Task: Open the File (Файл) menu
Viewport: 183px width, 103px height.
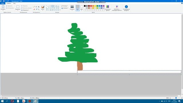Action: 3,3
